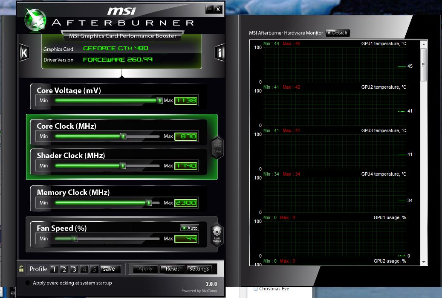Click the GPU2 usage graph label
The height and width of the screenshot is (298, 442).
point(390,261)
